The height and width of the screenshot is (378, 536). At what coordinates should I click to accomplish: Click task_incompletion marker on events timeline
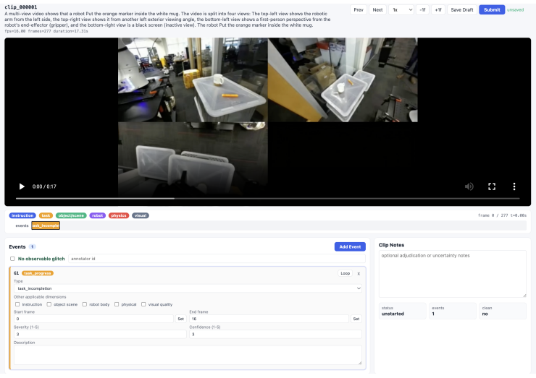point(46,225)
